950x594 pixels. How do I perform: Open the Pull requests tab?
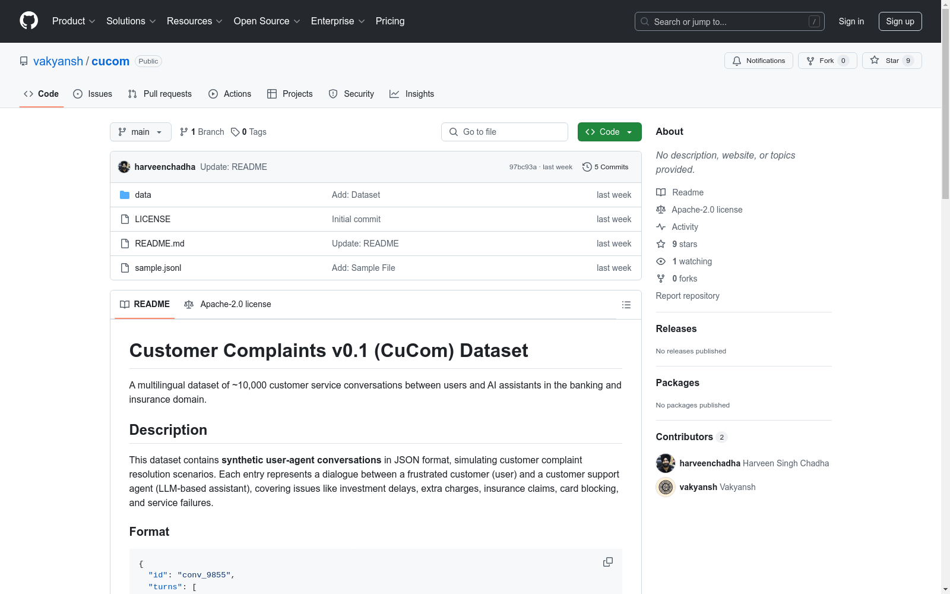click(160, 94)
